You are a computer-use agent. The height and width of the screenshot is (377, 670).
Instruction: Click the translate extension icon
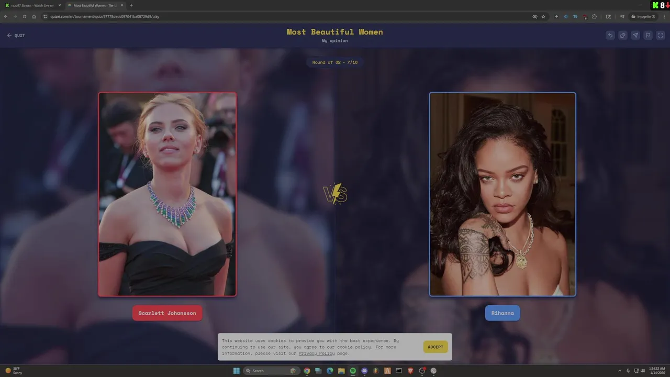pos(575,16)
